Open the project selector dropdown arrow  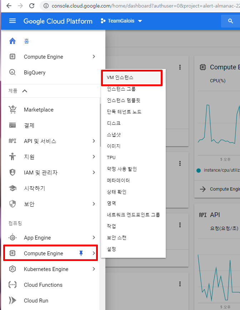140,21
